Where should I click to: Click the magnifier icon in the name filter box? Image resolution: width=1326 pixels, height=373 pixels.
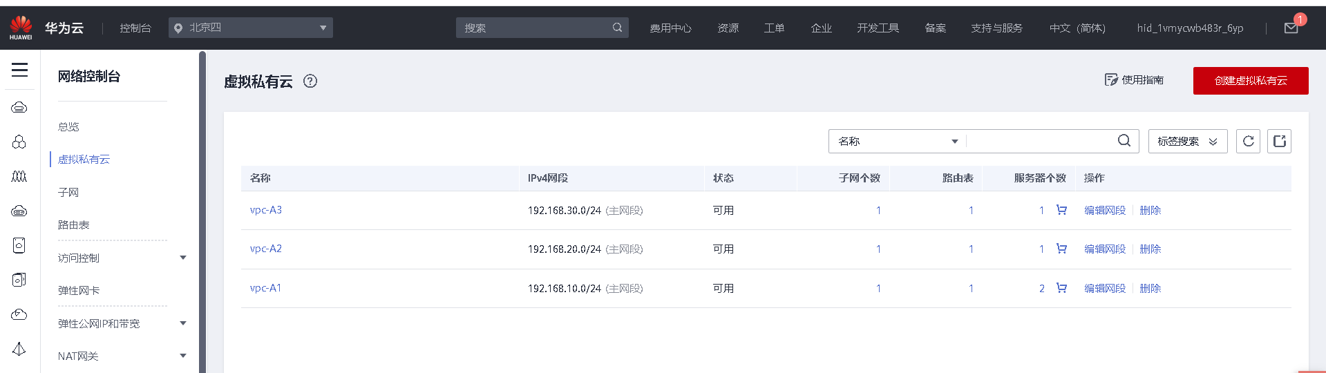1124,141
